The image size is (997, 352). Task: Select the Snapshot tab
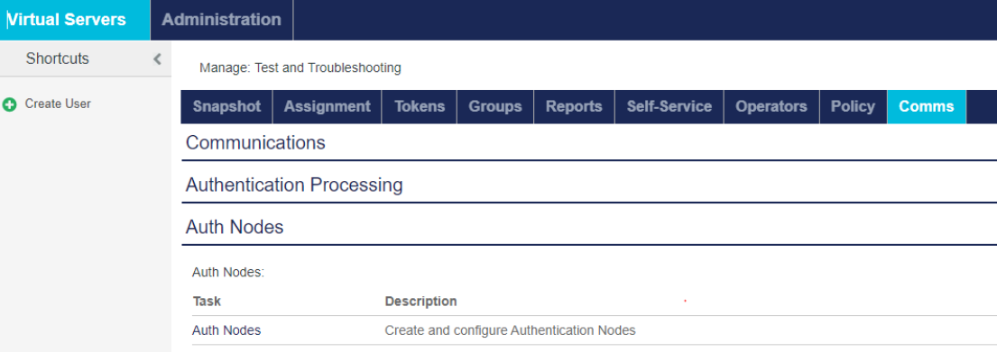[x=227, y=106]
